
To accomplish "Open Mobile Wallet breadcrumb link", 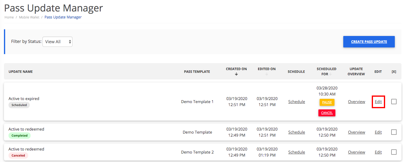I will coord(29,17).
